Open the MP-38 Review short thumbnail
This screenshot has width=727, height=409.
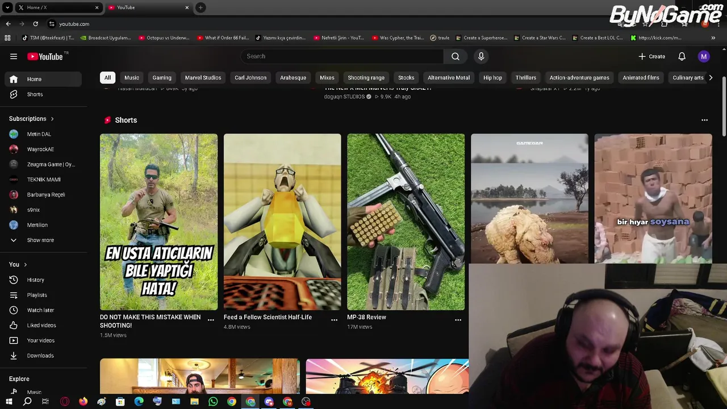point(406,222)
